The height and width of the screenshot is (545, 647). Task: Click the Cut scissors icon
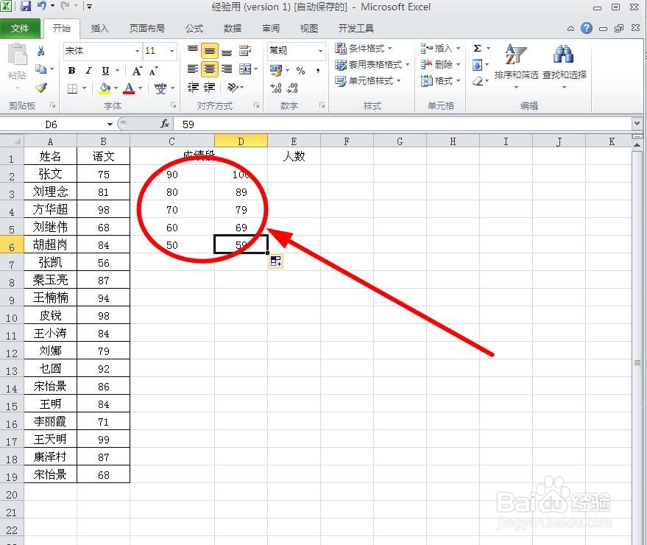click(x=40, y=51)
